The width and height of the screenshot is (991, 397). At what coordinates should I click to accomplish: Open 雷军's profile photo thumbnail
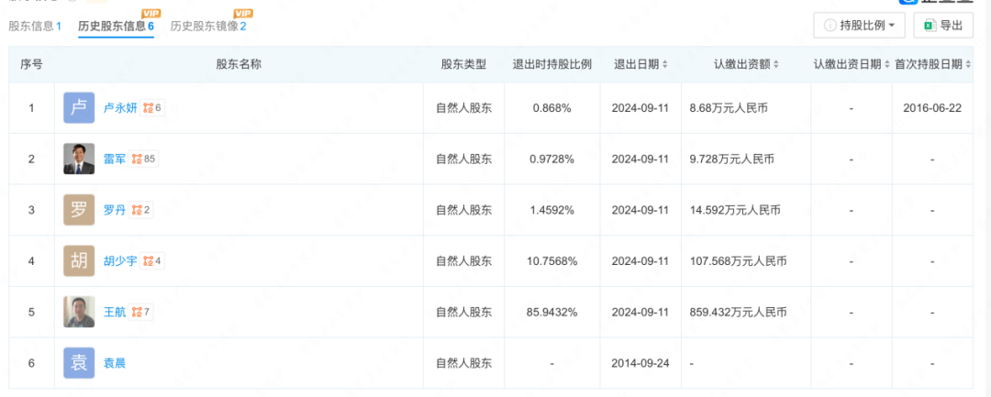point(79,160)
